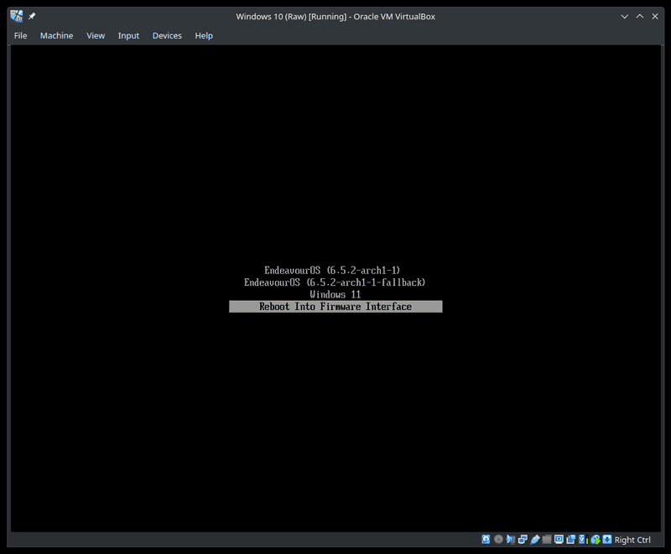The width and height of the screenshot is (671, 554).
Task: Expand the Devices menu
Action: pyautogui.click(x=167, y=36)
